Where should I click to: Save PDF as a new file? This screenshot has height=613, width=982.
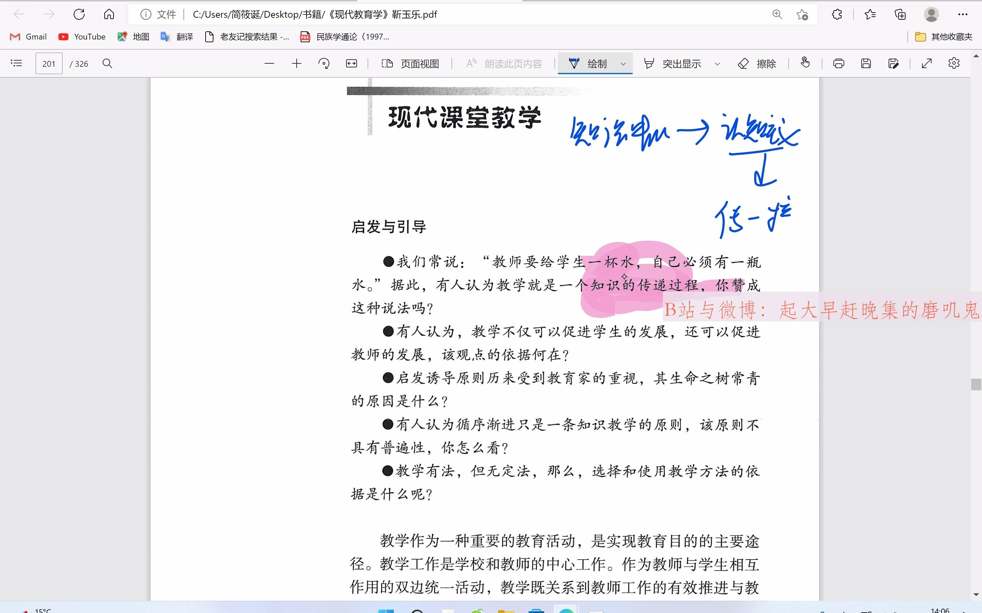893,63
